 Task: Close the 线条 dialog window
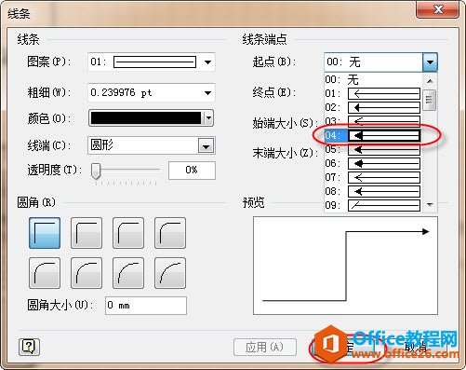click(x=438, y=9)
